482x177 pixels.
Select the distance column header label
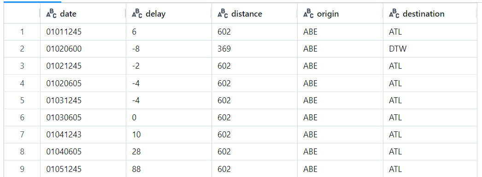[x=247, y=14]
